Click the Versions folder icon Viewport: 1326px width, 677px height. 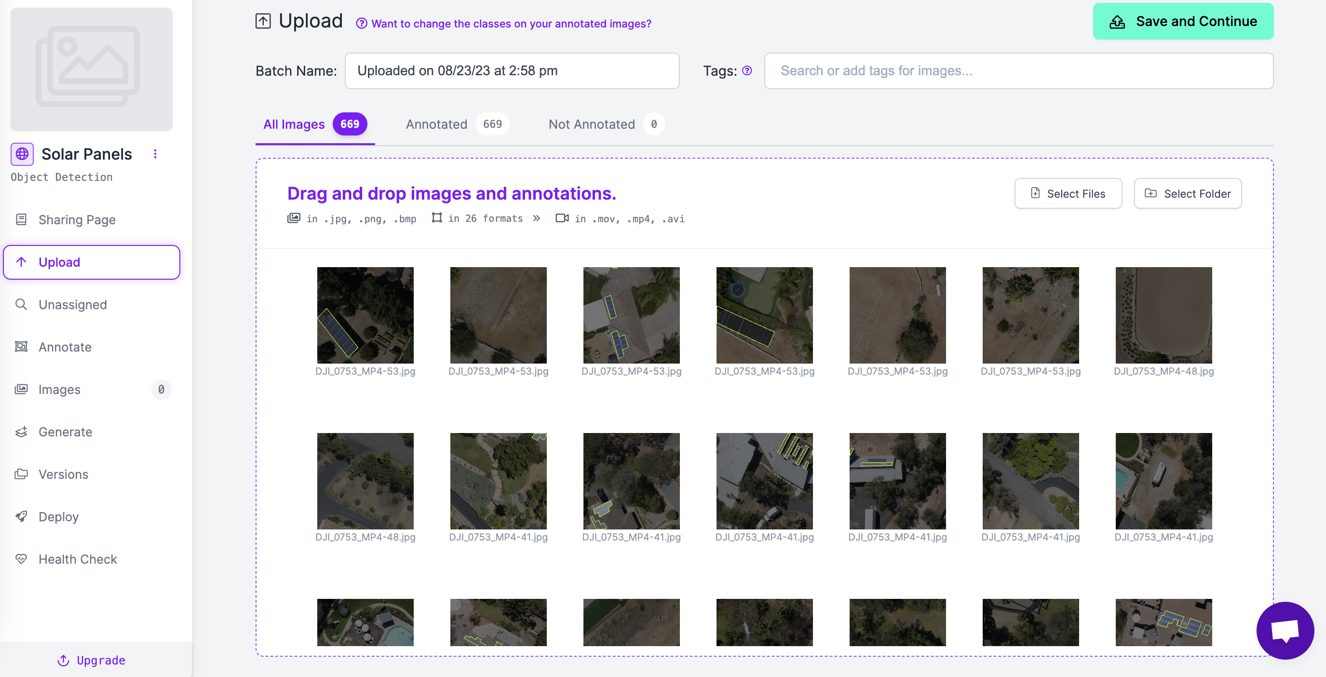point(21,474)
